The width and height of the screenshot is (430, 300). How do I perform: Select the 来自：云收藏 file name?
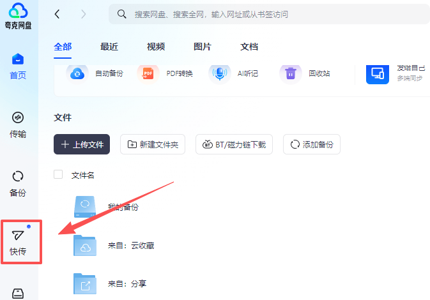pyautogui.click(x=131, y=246)
